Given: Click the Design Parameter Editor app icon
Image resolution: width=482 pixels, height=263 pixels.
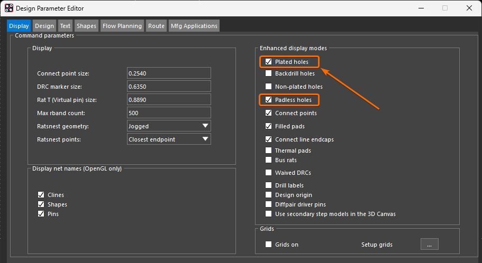Looking at the screenshot, I should [9, 8].
